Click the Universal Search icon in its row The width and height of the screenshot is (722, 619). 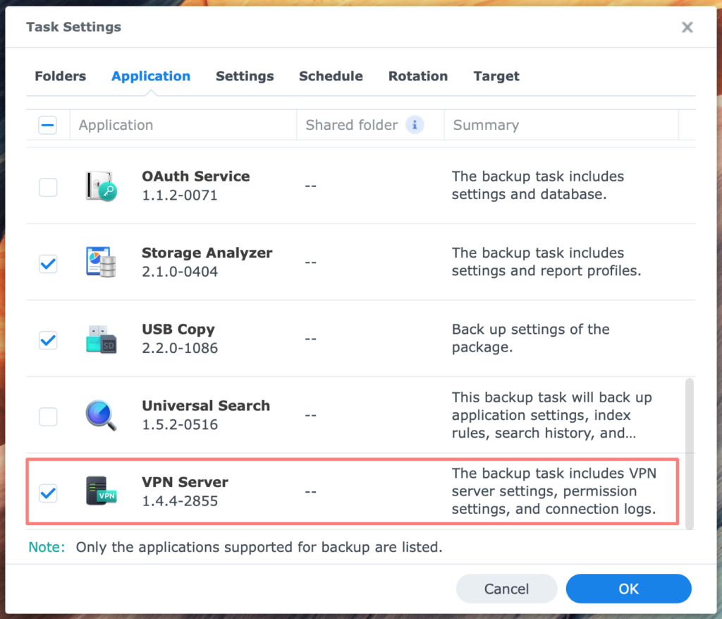tap(101, 415)
